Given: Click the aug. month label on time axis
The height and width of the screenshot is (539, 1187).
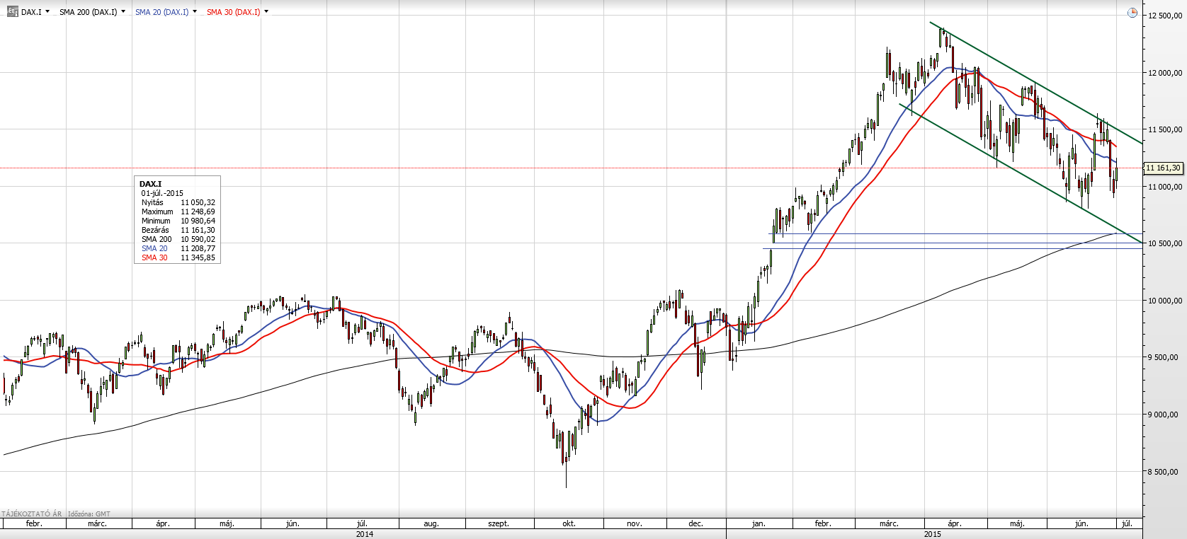Looking at the screenshot, I should [x=431, y=524].
